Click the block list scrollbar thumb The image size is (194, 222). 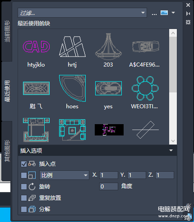173,65
